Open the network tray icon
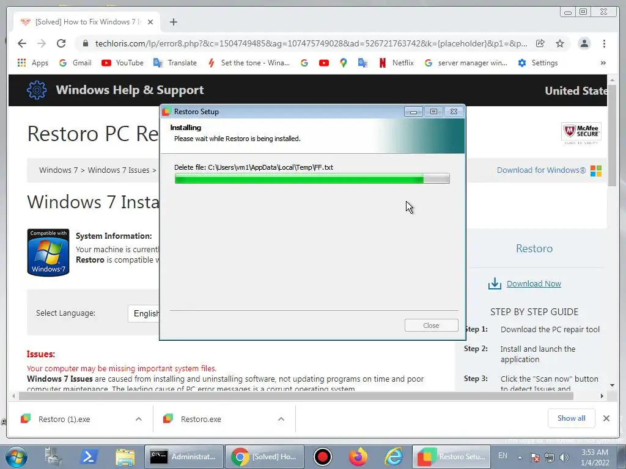Screen dimensions: 626x469 550,457
